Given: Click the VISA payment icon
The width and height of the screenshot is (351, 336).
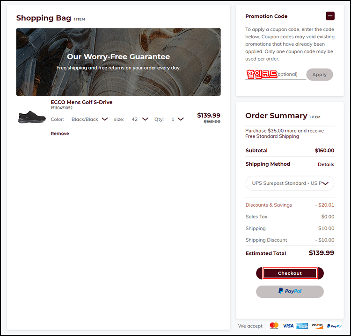Looking at the screenshot, I should point(288,326).
